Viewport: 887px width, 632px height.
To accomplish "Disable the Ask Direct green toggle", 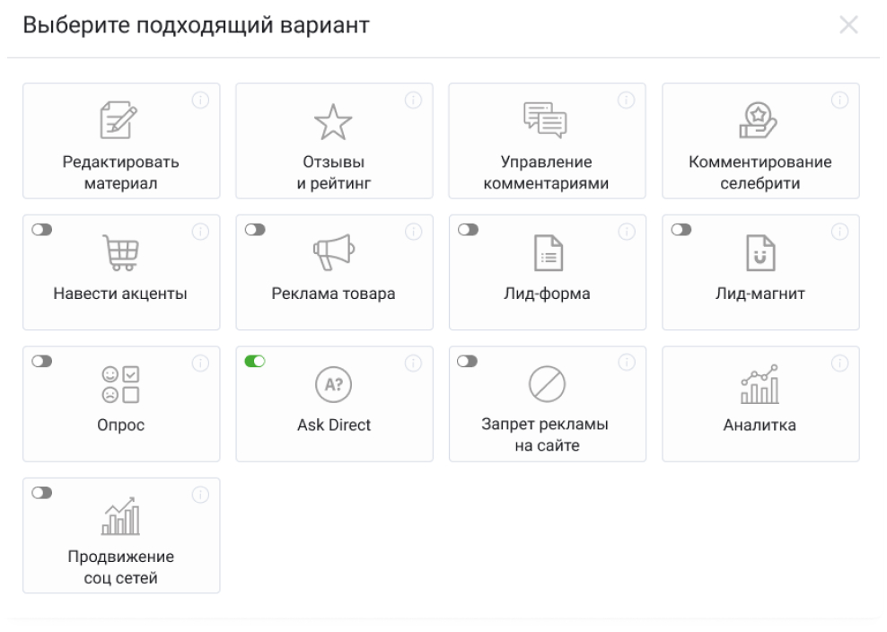I will [255, 362].
